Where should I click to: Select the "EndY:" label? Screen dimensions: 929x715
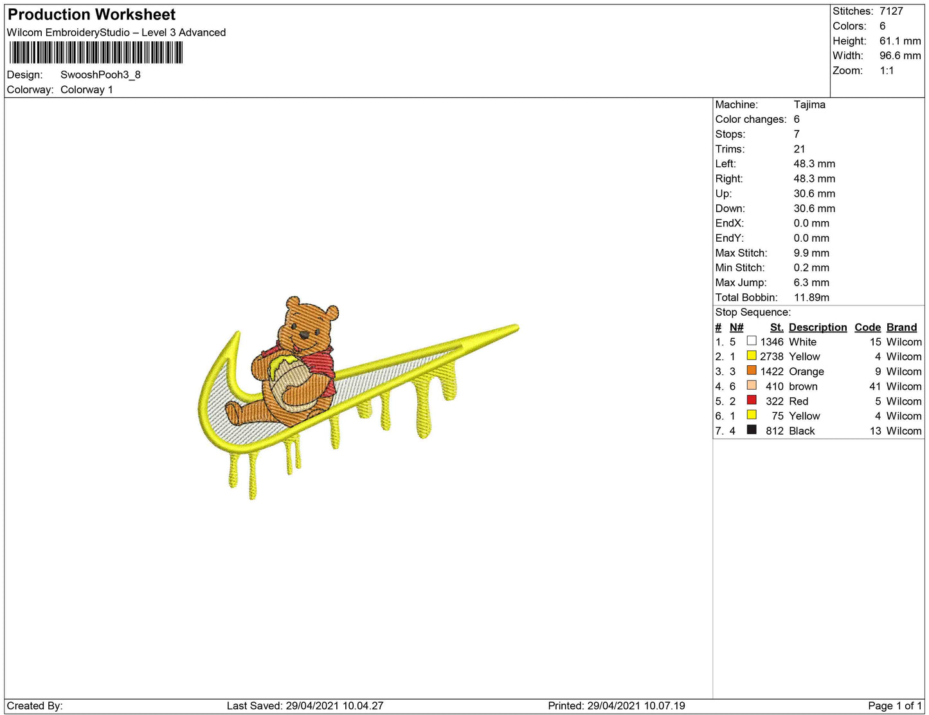click(730, 238)
